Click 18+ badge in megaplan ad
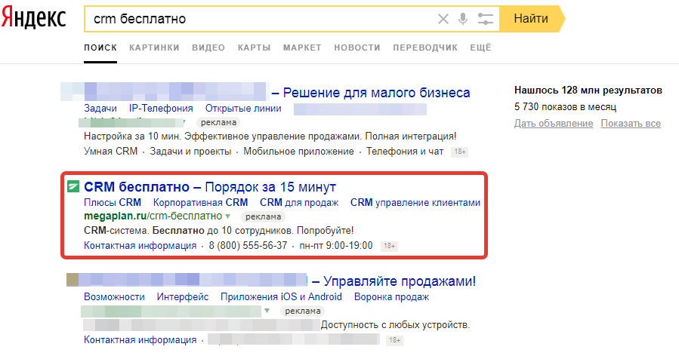 pos(389,246)
